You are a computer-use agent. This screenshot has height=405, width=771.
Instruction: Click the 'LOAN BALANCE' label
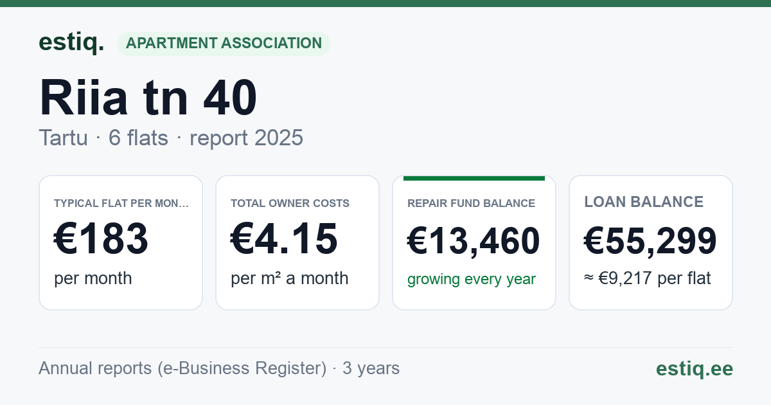[644, 202]
